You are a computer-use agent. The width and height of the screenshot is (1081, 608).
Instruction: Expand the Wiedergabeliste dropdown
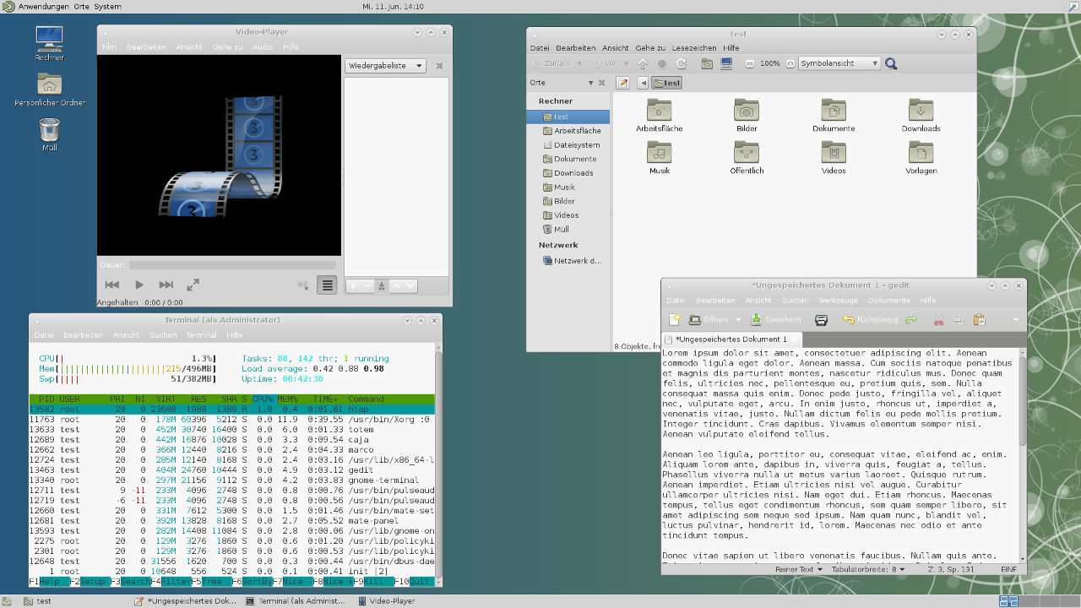[x=385, y=66]
